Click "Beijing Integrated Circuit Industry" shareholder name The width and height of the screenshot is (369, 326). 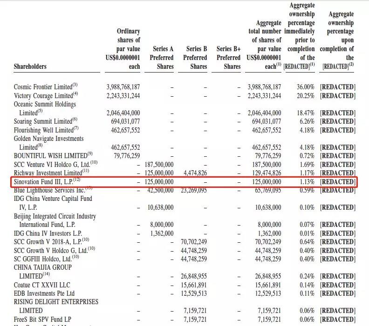(55, 216)
